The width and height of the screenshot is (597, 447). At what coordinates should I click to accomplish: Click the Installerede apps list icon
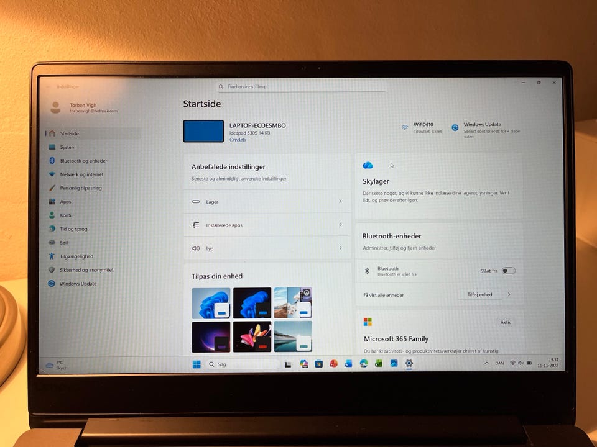pos(196,225)
